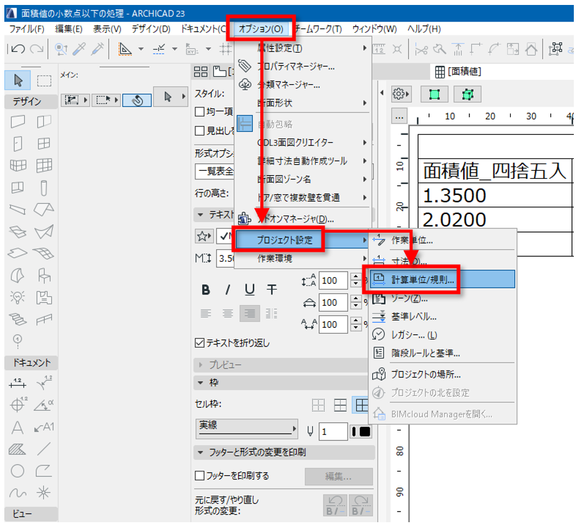Open the 実線 line type dropdown
This screenshot has width=580, height=529.
point(246,429)
